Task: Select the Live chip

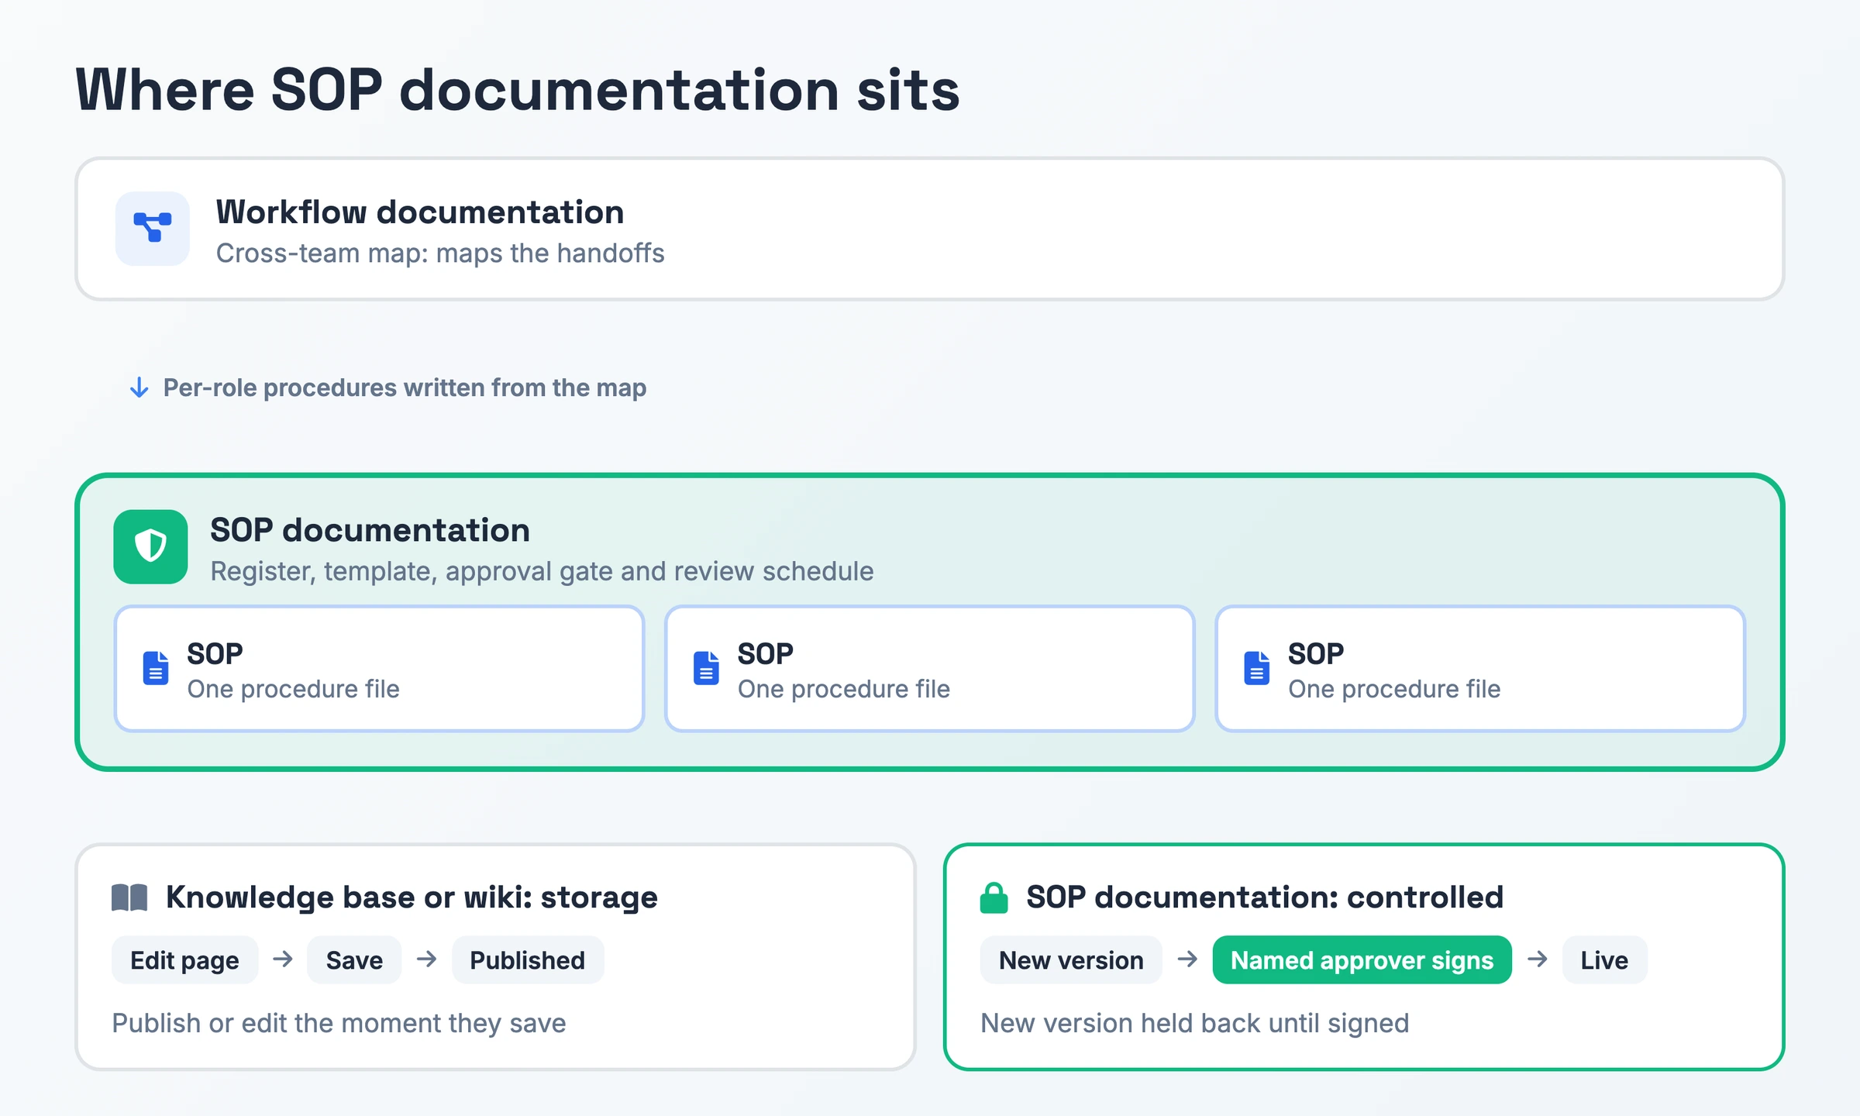Action: [x=1604, y=960]
